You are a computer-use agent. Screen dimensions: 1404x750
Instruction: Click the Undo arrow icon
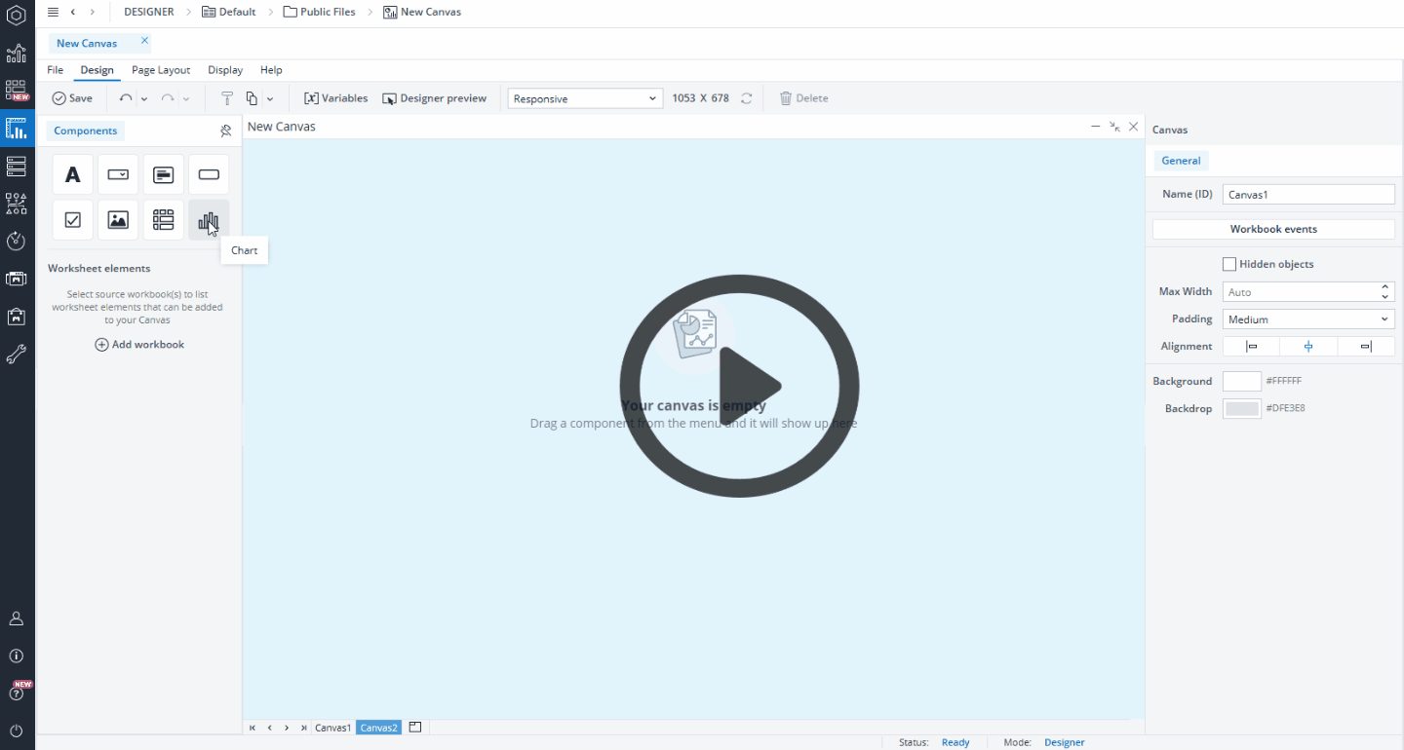pos(126,98)
